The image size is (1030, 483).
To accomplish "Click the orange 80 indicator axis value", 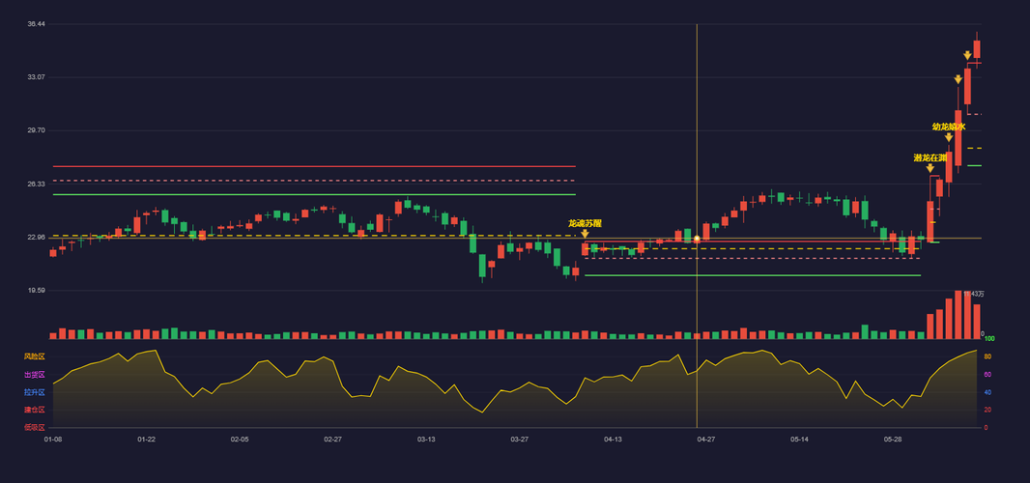I will [987, 356].
